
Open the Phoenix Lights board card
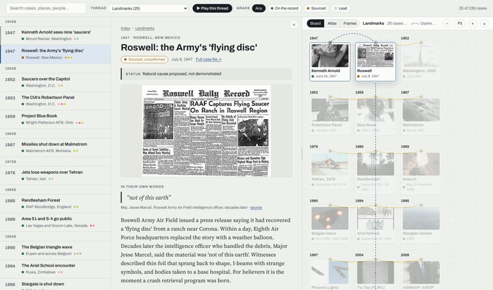pyautogui.click(x=330, y=275)
